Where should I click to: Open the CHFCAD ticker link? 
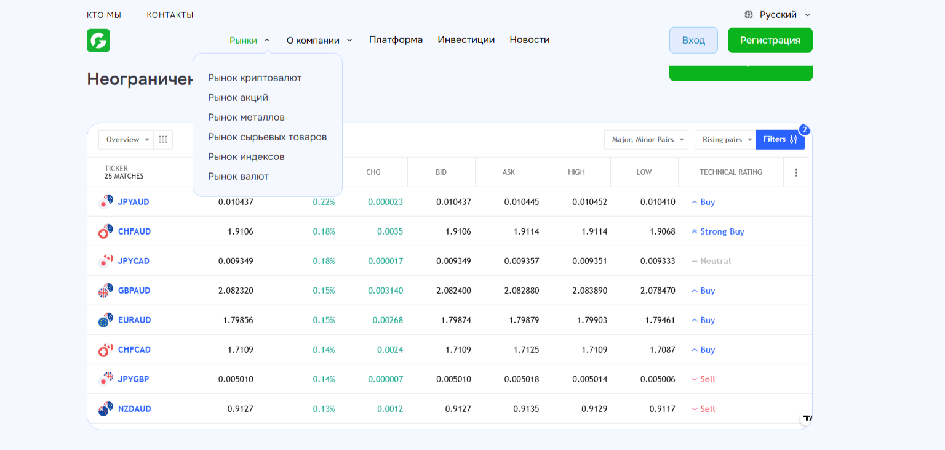(134, 350)
